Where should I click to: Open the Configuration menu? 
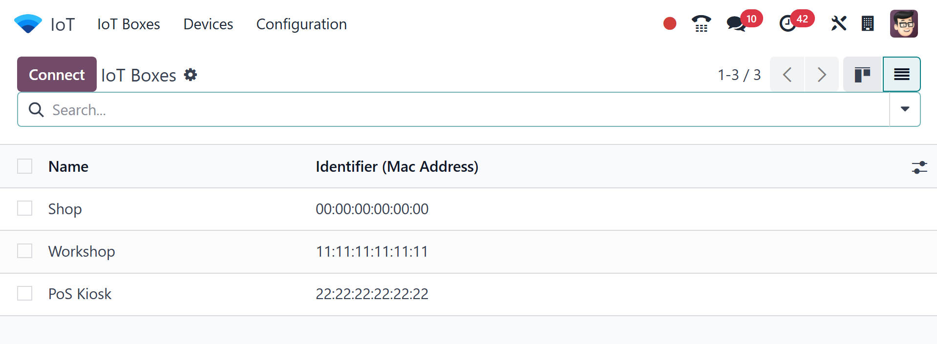301,24
